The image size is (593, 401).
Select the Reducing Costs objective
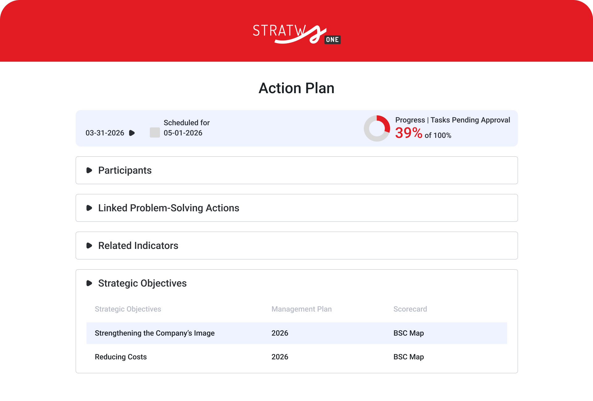click(x=121, y=357)
